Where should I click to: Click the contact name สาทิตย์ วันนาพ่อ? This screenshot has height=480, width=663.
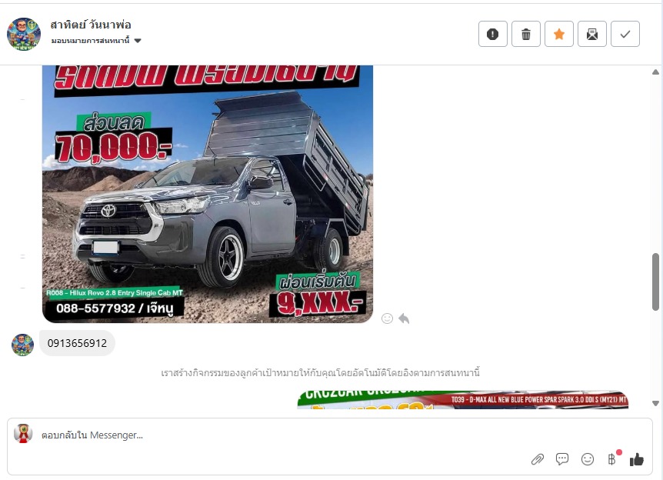(91, 25)
